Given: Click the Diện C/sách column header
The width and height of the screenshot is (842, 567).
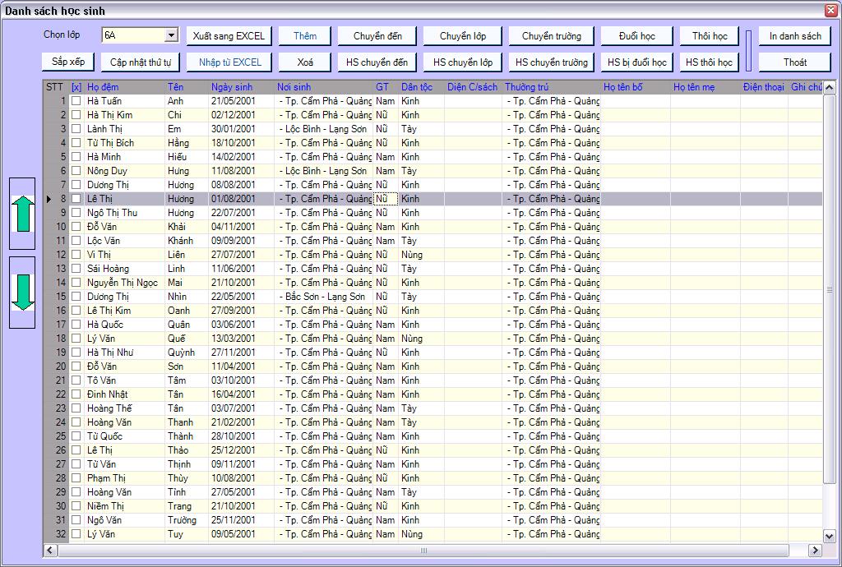Looking at the screenshot, I should click(473, 87).
